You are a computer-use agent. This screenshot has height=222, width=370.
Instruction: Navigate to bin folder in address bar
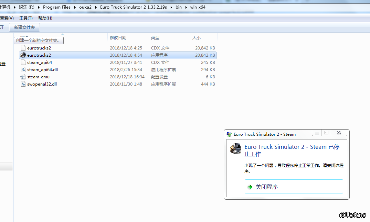coord(179,7)
